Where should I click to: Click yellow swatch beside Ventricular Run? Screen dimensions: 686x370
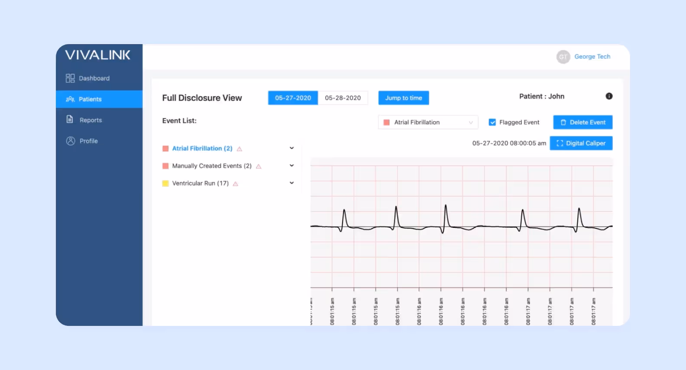pyautogui.click(x=165, y=183)
